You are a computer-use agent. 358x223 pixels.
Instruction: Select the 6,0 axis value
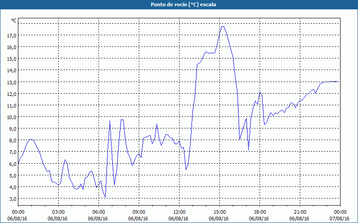pos(13,164)
